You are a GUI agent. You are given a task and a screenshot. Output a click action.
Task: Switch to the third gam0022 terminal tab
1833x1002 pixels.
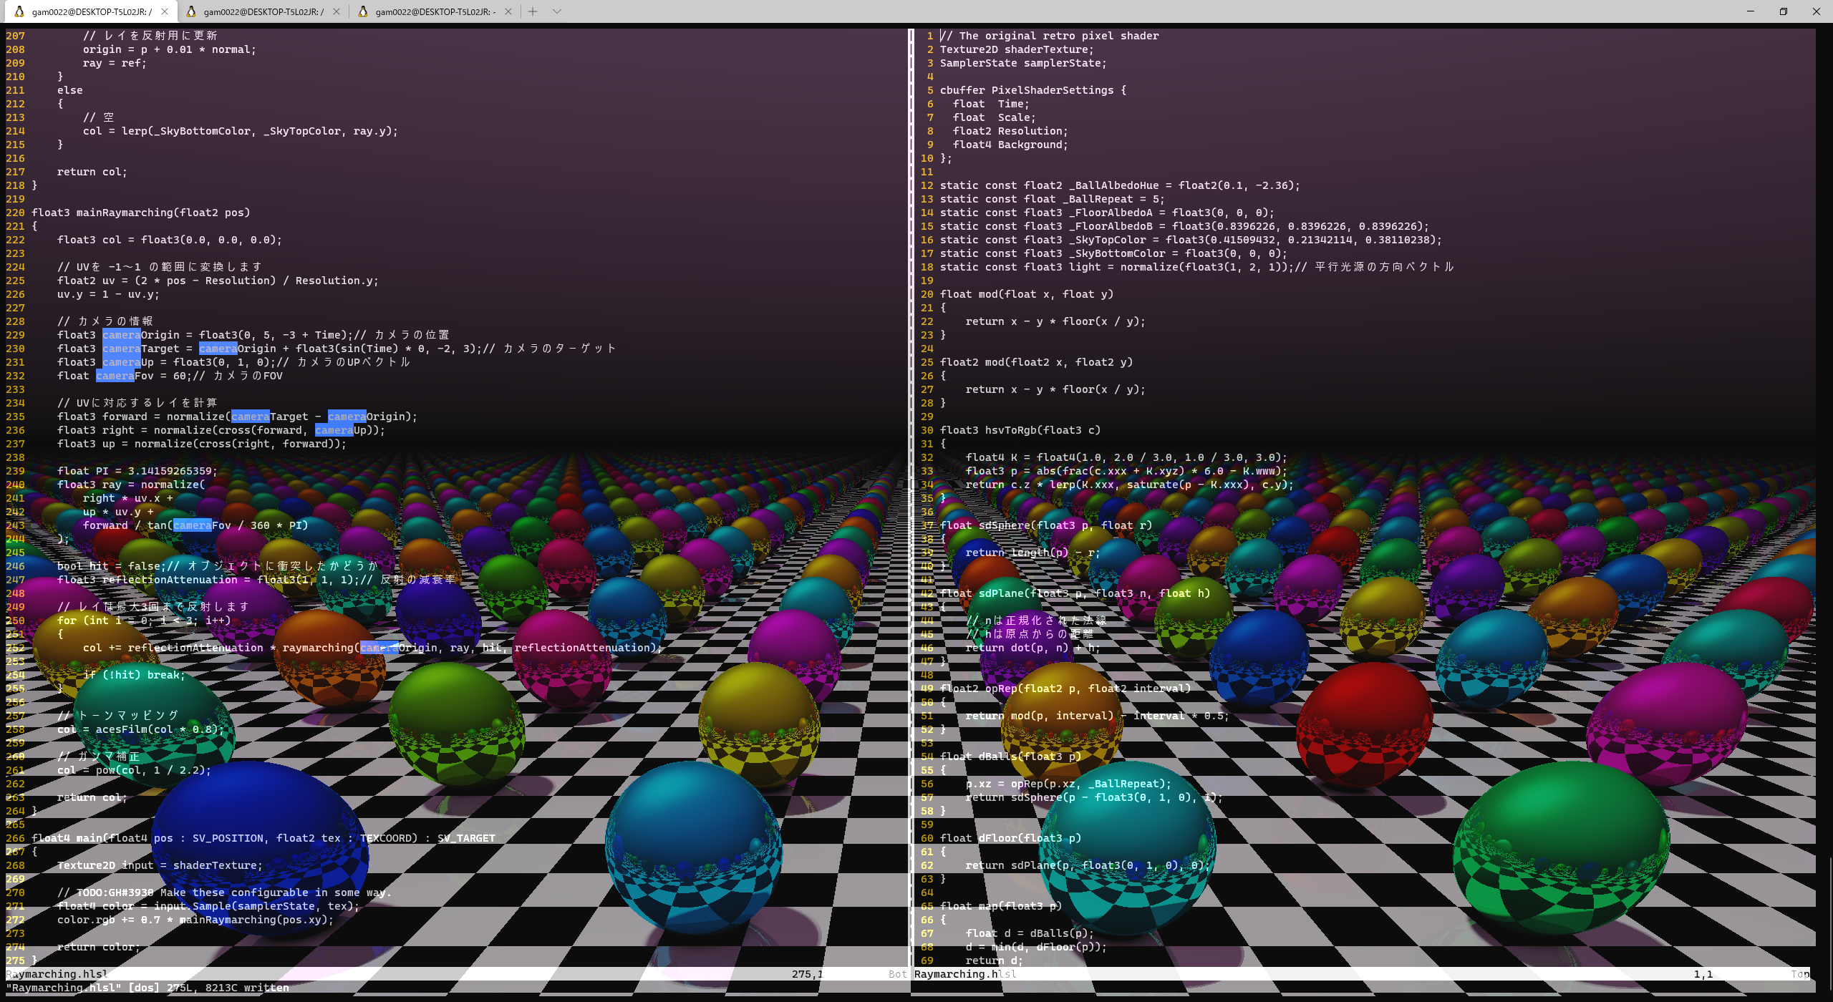[x=435, y=11]
